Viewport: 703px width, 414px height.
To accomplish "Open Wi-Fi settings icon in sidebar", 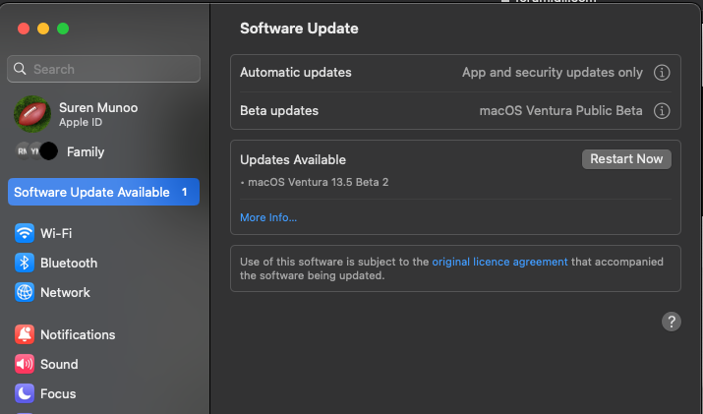I will point(25,233).
